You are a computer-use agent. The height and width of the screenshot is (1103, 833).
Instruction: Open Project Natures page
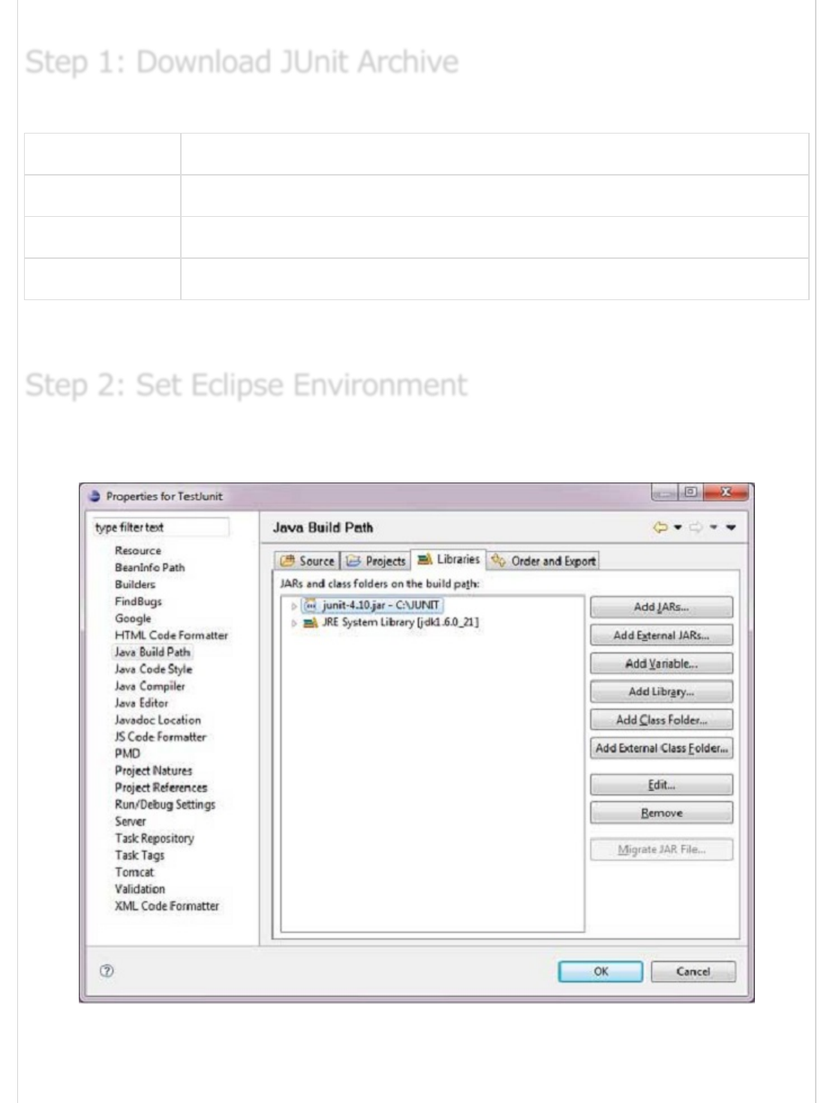click(x=153, y=771)
